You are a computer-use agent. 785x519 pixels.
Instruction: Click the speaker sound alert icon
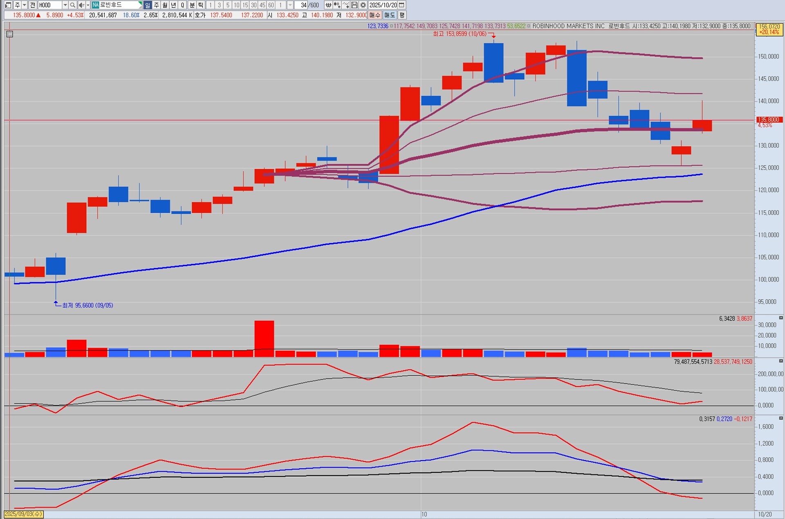(x=81, y=5)
